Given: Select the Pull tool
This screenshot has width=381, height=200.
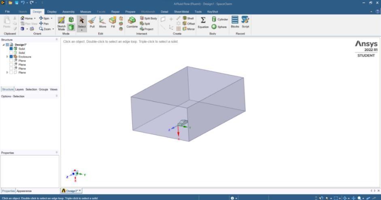Looking at the screenshot, I should point(92,23).
